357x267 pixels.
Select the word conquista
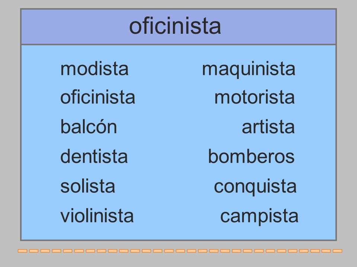tap(255, 187)
